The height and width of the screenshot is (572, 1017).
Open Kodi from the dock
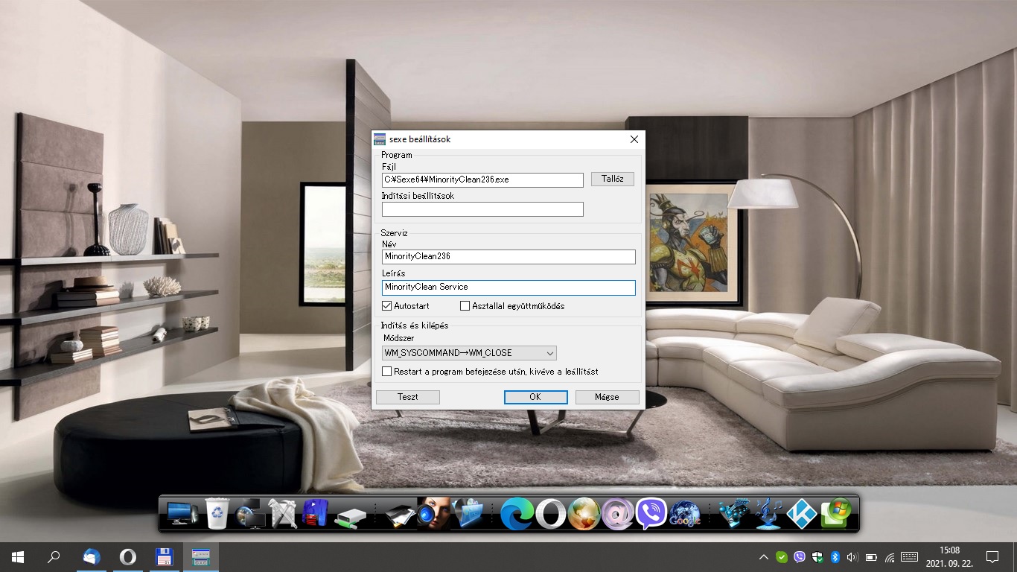801,514
